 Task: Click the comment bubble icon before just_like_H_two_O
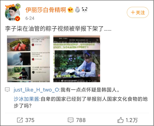click(x=7, y=90)
